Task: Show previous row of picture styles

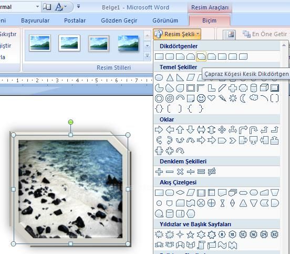Action: [148, 36]
